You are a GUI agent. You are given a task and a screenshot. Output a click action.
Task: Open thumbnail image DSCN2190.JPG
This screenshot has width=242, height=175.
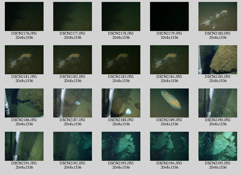tap(217, 103)
